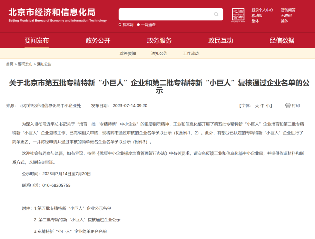This screenshot has width=315, height=239.
Task: Go to 经信数据 section
Action: tap(282, 40)
